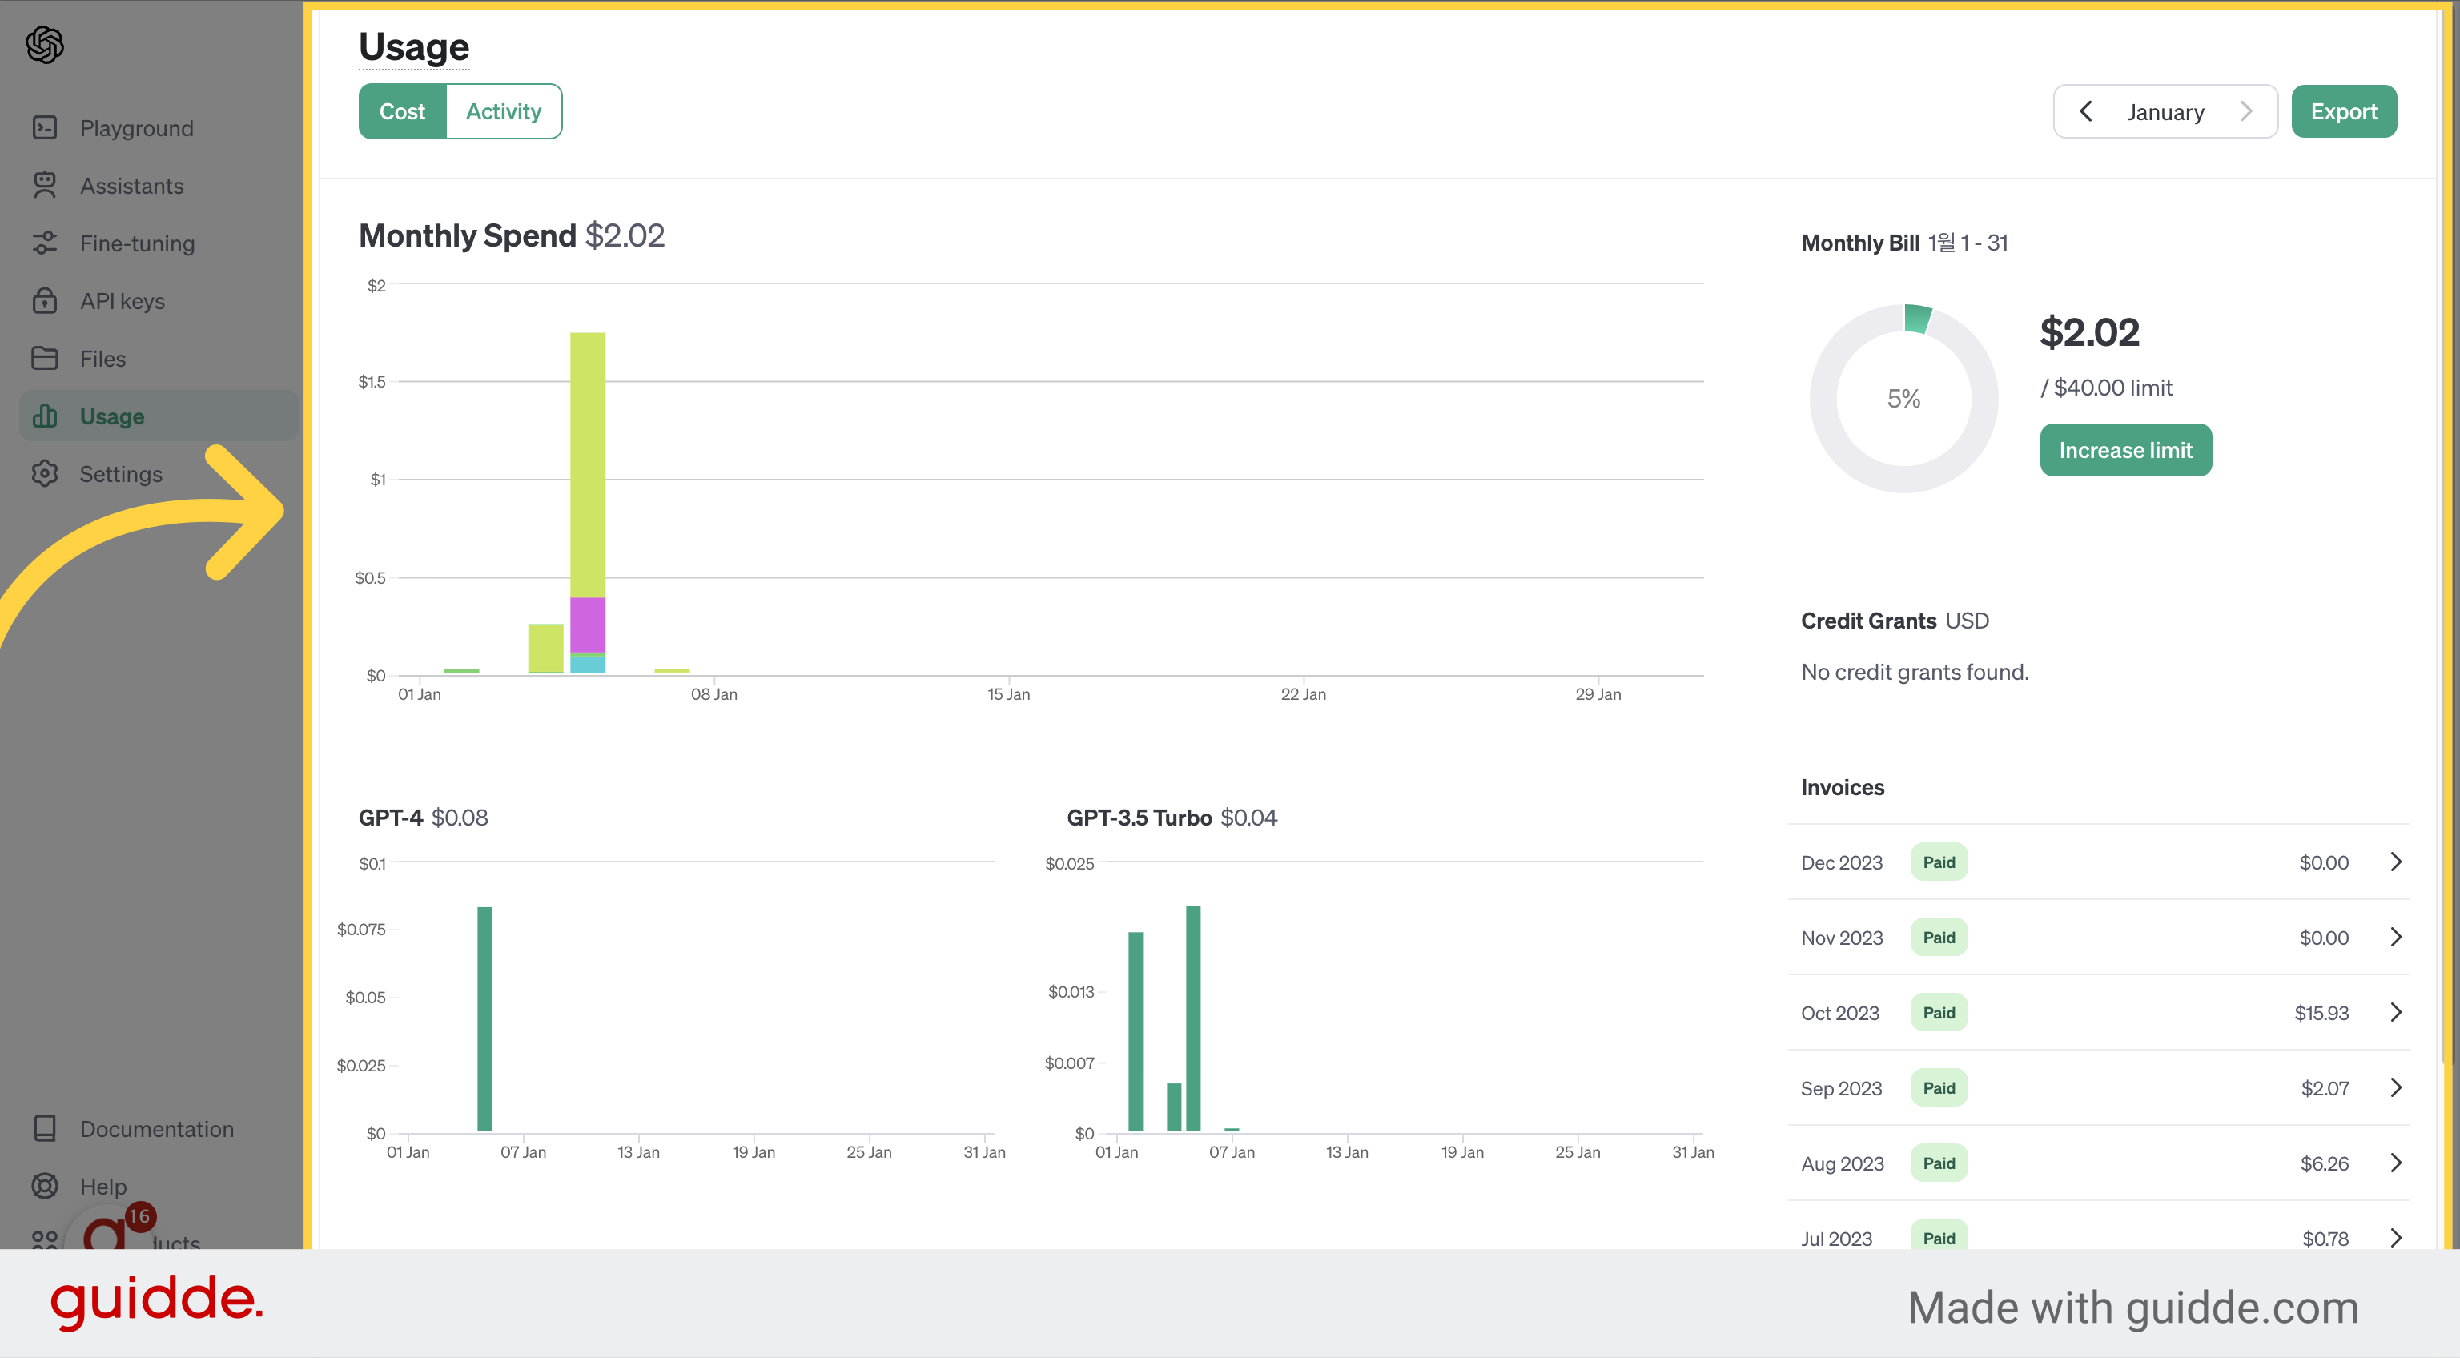
Task: Open Playground from sidebar icon
Action: click(45, 128)
